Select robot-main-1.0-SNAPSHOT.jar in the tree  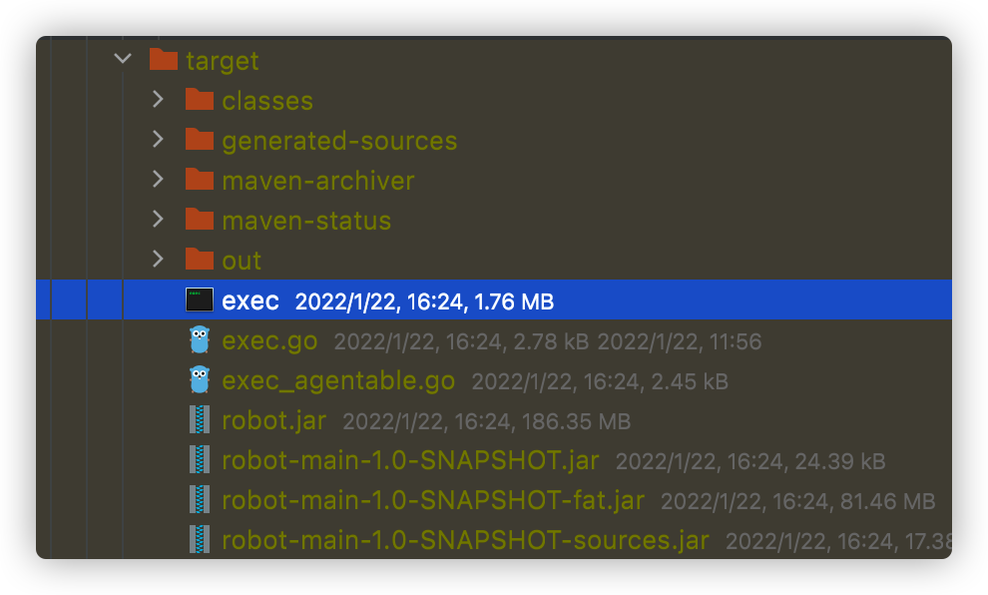tap(410, 461)
